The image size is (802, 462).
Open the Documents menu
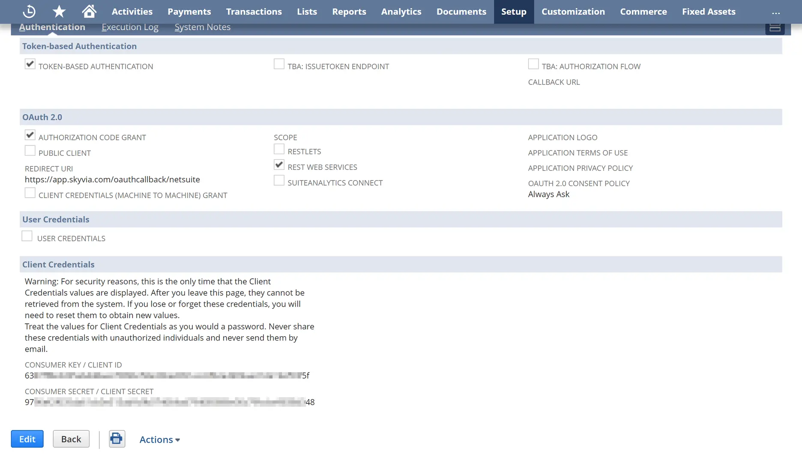pos(461,12)
